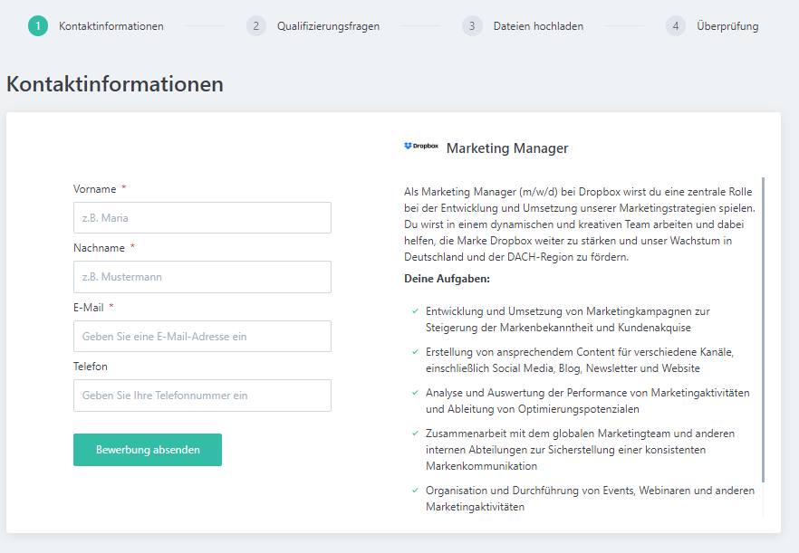The width and height of the screenshot is (799, 553).
Task: Go to the Überprüfung step label
Action: pyautogui.click(x=727, y=26)
